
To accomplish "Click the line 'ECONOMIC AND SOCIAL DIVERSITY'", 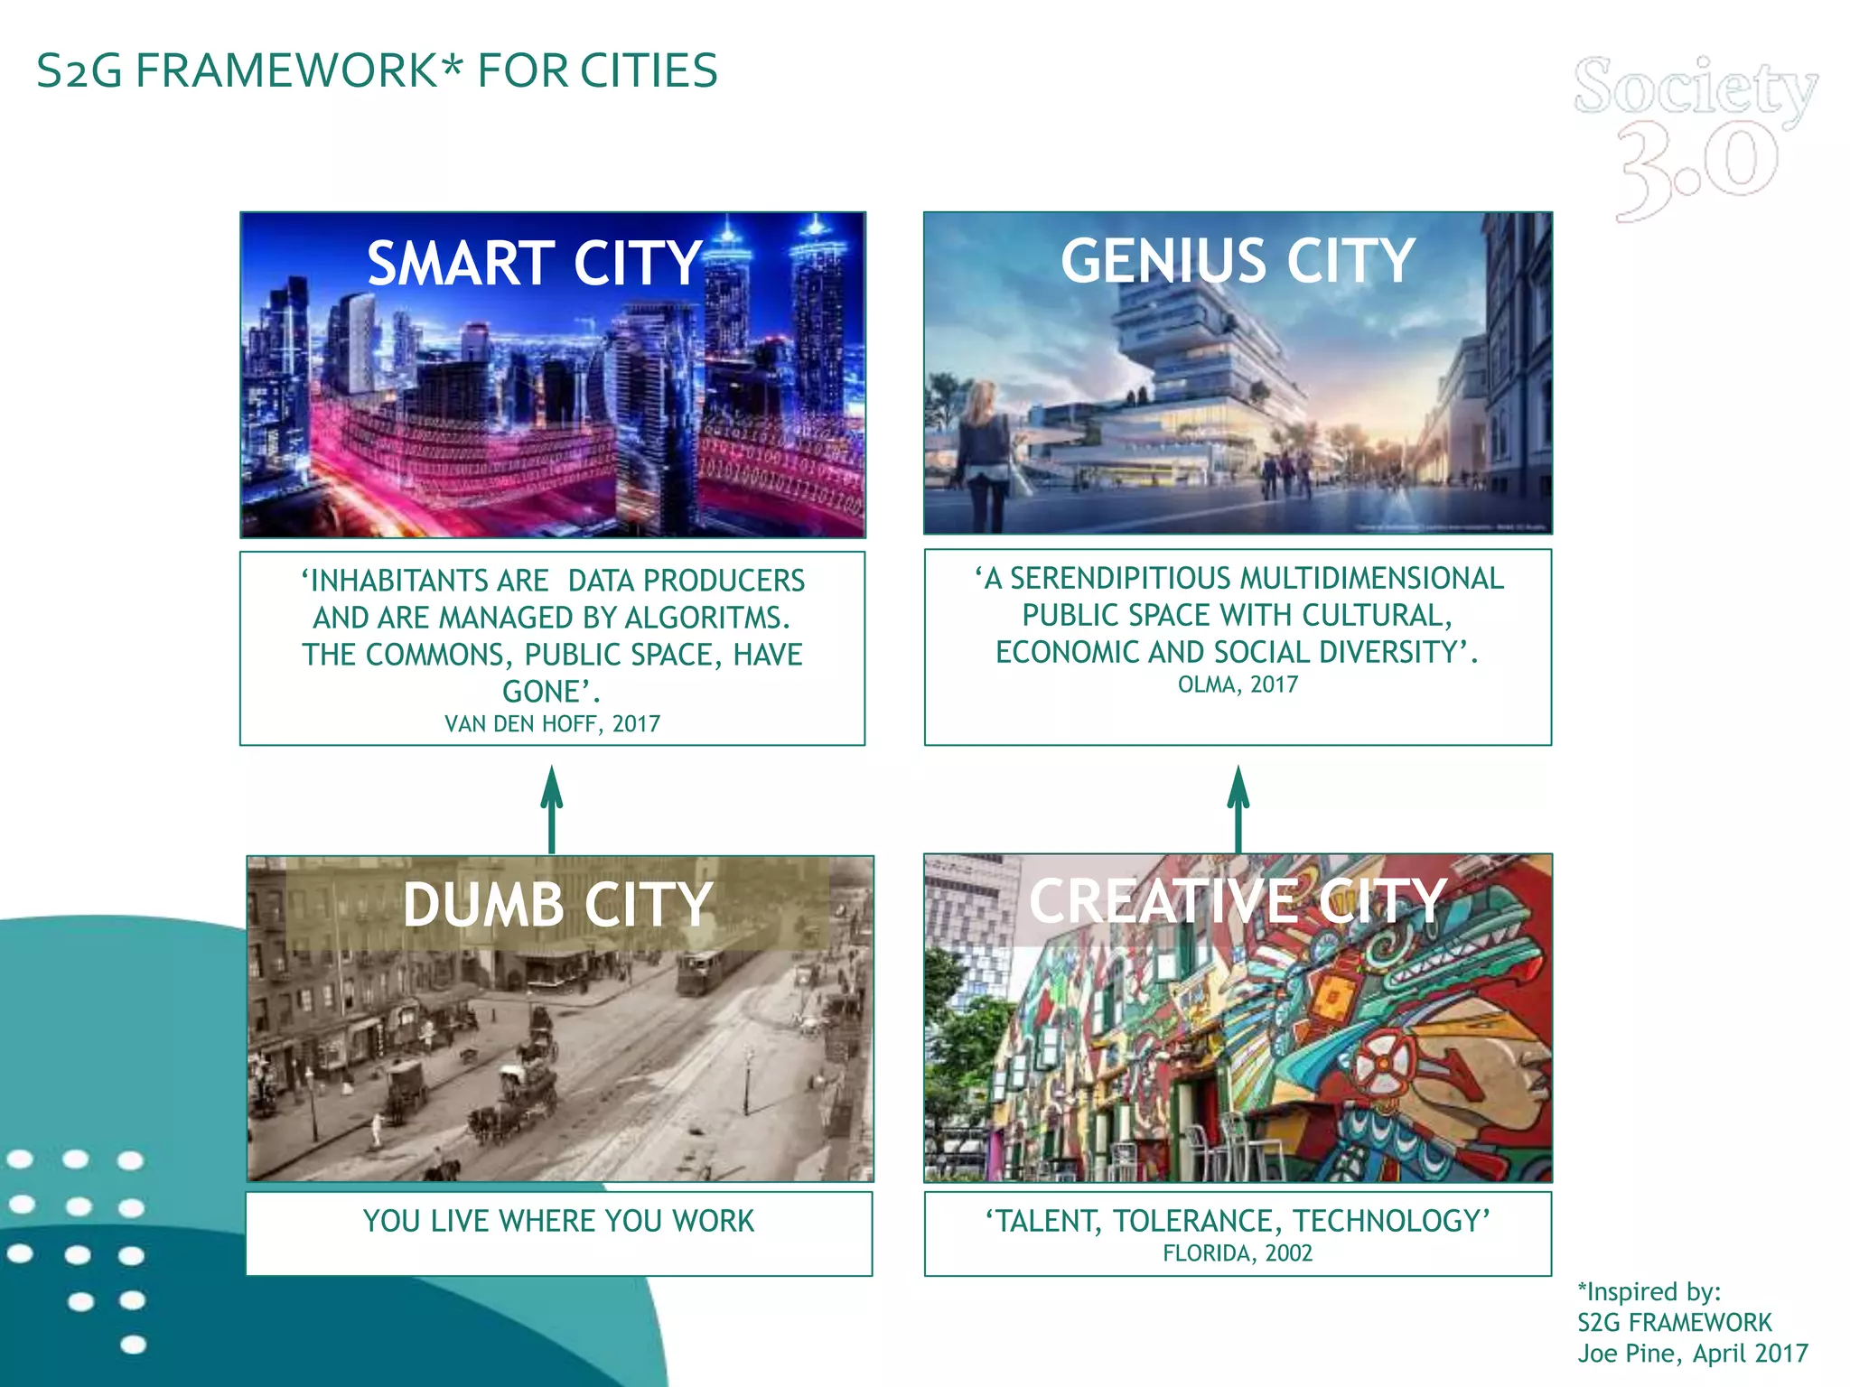I will pyautogui.click(x=1237, y=652).
